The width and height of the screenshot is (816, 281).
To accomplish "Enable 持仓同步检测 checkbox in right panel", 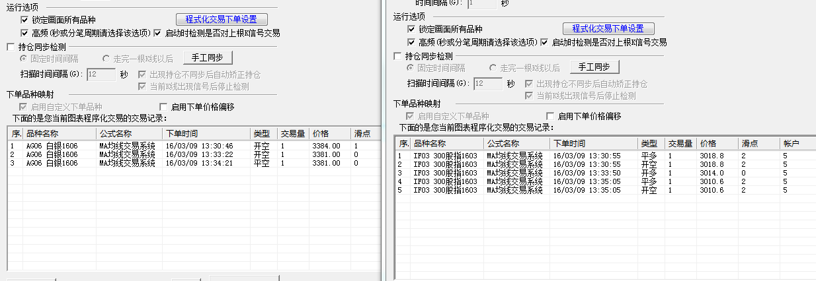I will pos(397,56).
